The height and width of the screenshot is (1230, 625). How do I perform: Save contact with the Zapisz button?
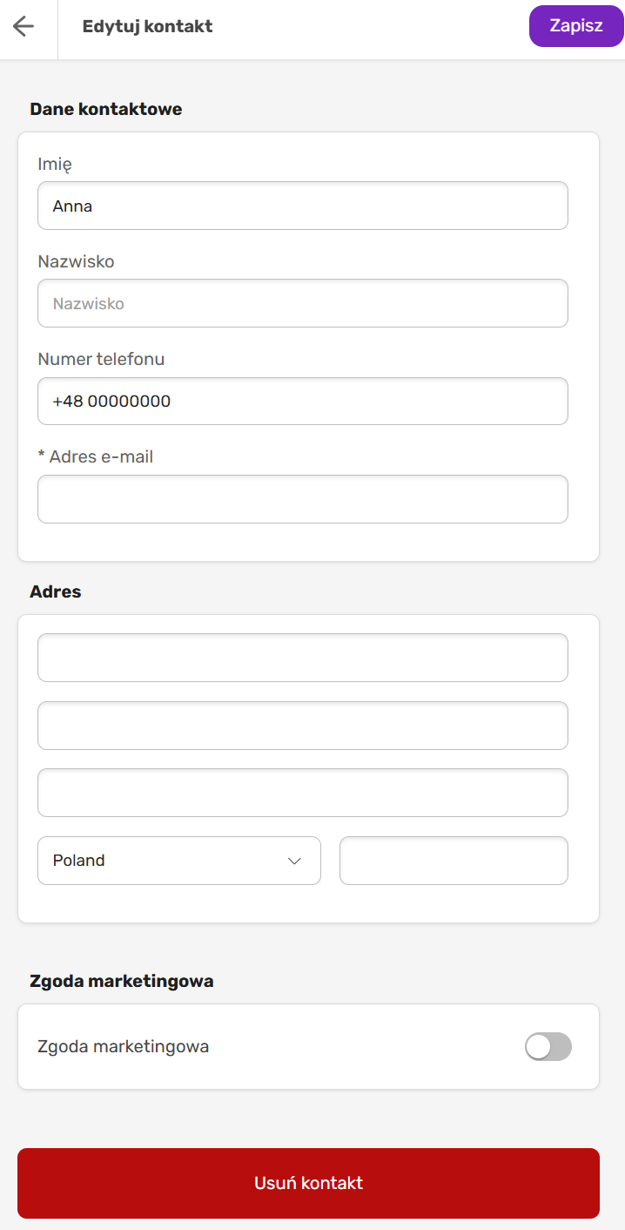tap(576, 25)
